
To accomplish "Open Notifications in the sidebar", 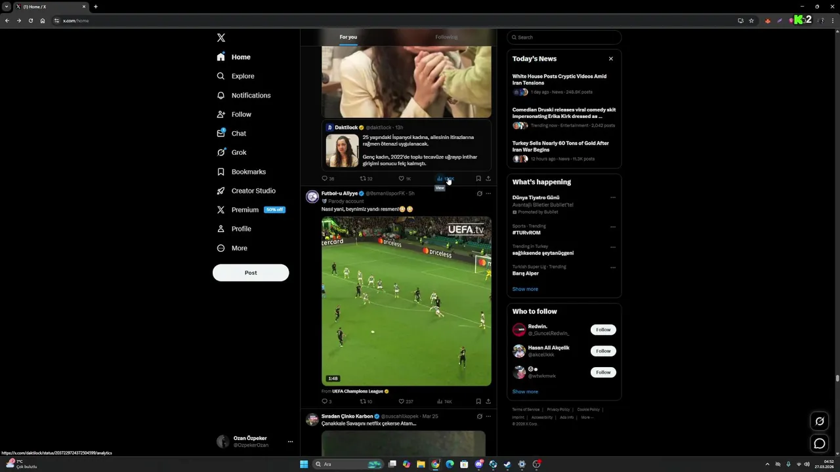I will [243, 95].
